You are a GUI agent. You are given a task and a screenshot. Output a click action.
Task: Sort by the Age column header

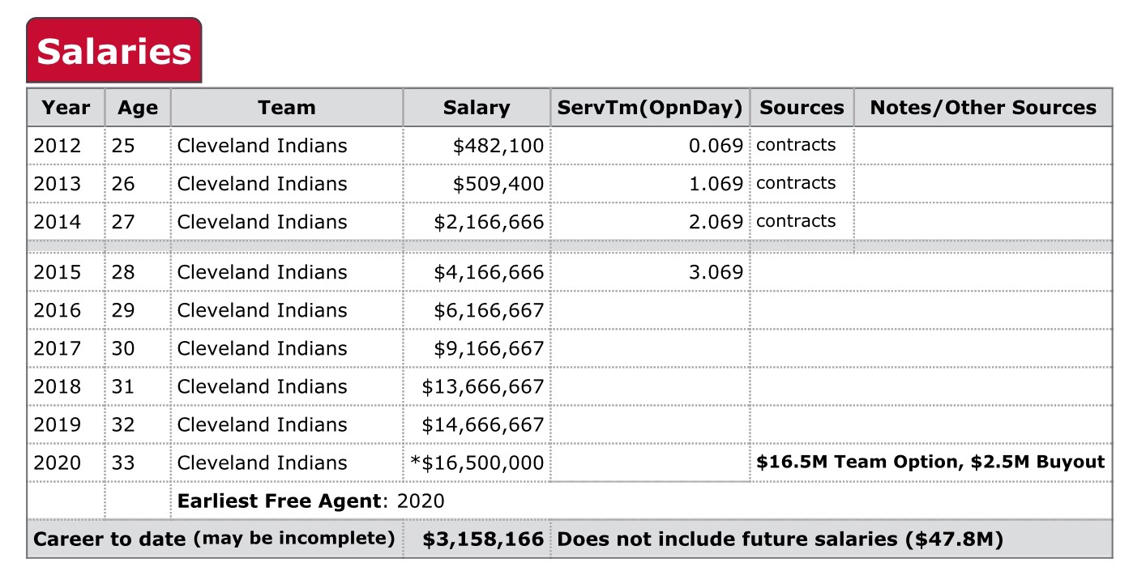(138, 108)
